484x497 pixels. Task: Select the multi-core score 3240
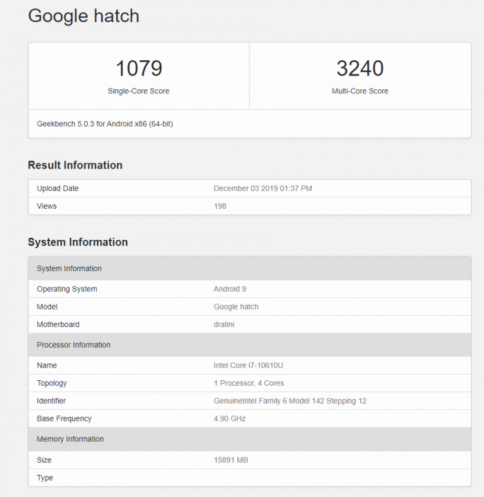[x=360, y=68]
